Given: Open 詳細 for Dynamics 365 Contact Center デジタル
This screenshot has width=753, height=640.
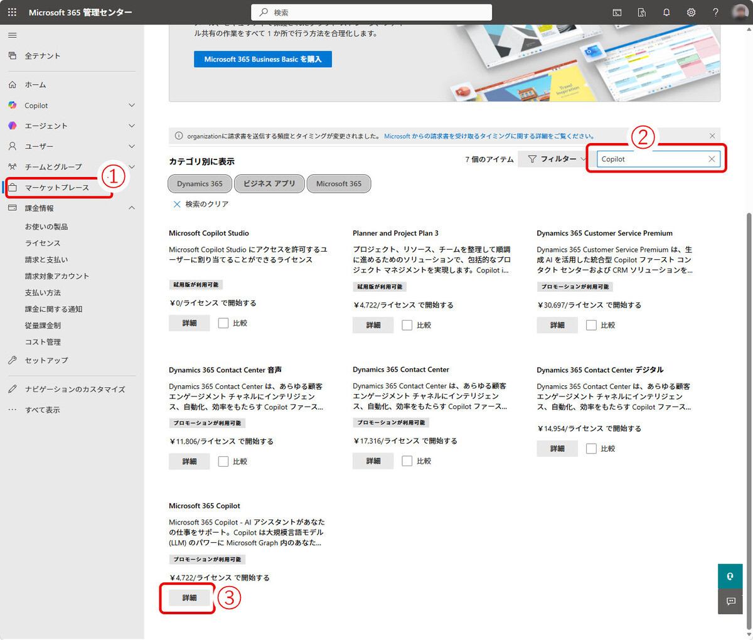Looking at the screenshot, I should coord(557,449).
